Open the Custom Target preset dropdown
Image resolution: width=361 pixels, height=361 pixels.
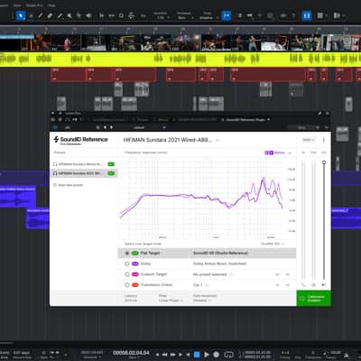tap(213, 274)
